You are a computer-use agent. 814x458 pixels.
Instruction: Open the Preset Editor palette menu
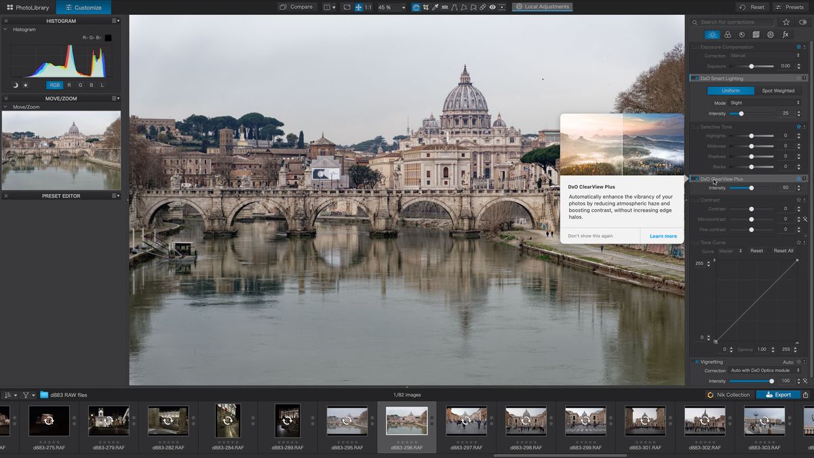point(116,196)
